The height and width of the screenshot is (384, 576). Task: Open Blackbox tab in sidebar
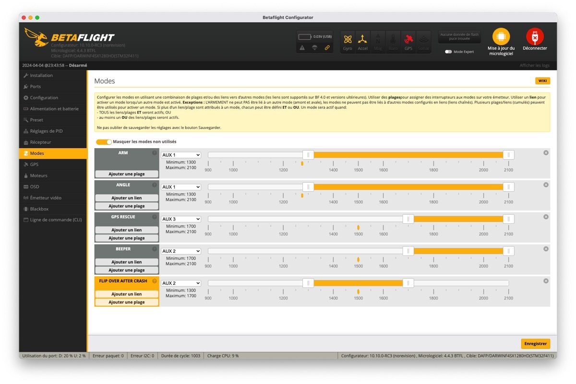(x=53, y=209)
